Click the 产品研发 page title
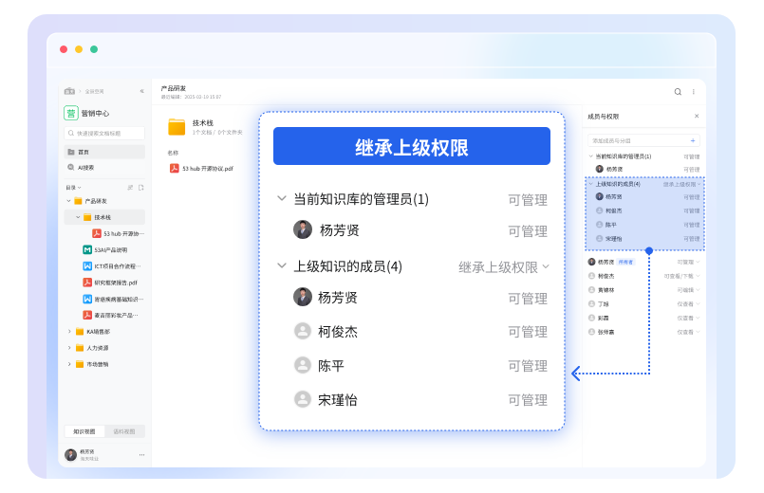The width and height of the screenshot is (764, 493). pyautogui.click(x=174, y=88)
